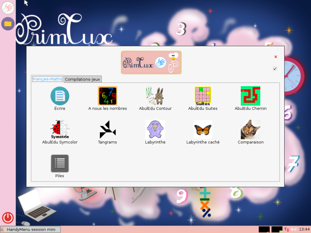Open the Écrire text editor icon
311x233 pixels.
pos(60,96)
